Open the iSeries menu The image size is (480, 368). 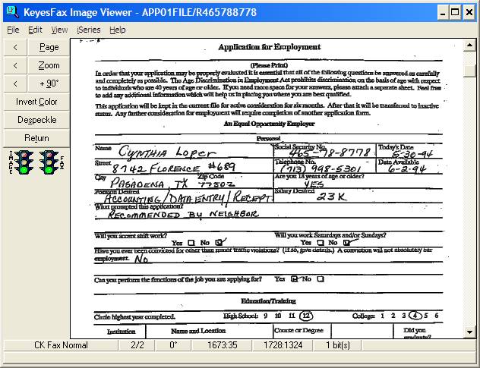tap(88, 30)
